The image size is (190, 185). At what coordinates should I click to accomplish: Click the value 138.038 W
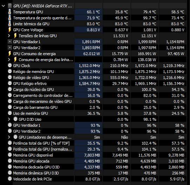point(147,60)
